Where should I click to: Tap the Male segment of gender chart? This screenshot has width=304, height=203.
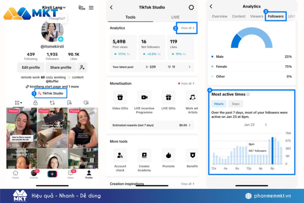(236, 41)
